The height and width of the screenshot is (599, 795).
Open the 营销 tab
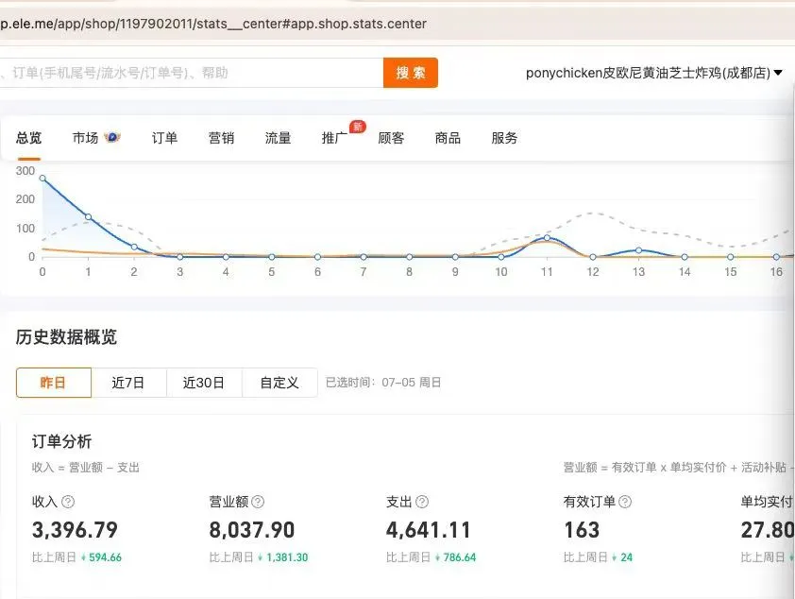click(221, 138)
